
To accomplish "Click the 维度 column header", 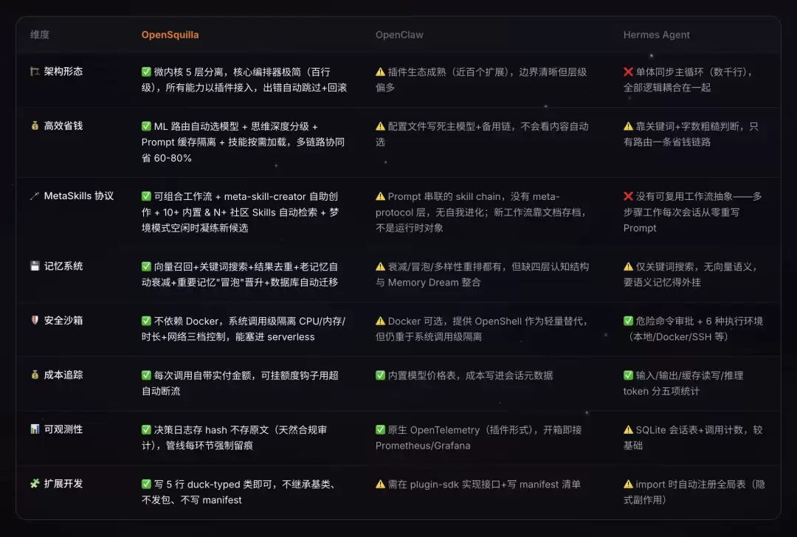I will coord(40,35).
